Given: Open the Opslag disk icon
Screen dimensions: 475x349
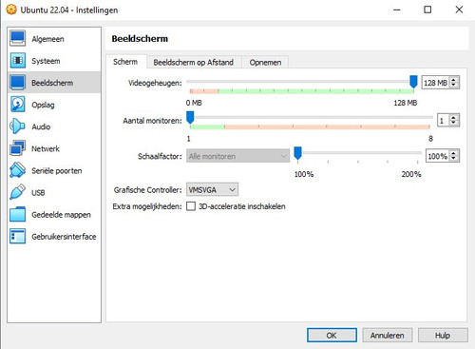Looking at the screenshot, I should point(17,105).
